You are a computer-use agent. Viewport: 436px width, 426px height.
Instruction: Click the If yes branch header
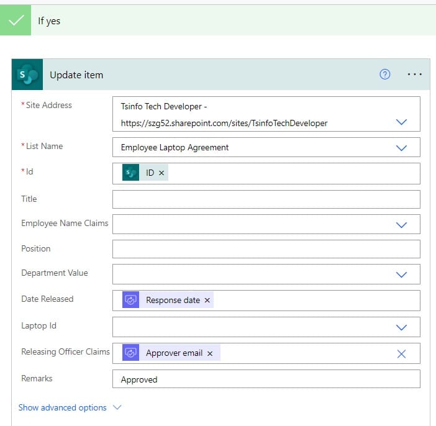[218, 20]
